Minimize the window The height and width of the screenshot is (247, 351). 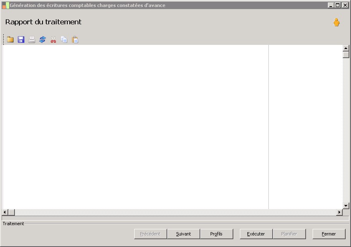pyautogui.click(x=331, y=5)
